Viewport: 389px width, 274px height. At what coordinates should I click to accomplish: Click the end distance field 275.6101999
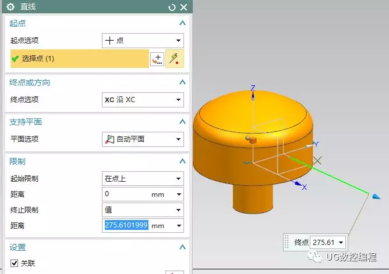[x=126, y=225]
